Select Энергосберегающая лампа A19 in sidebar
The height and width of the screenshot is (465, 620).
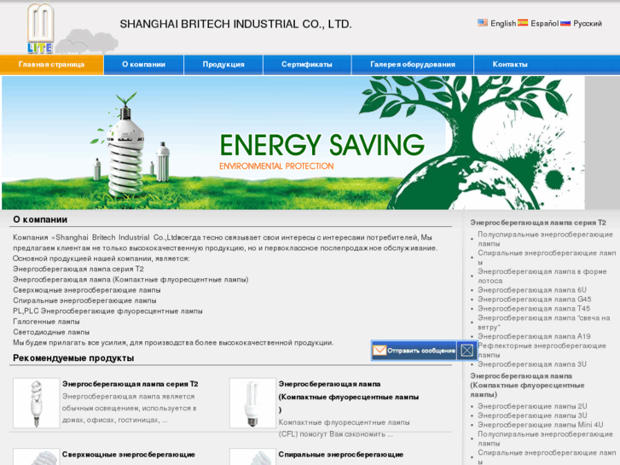tap(534, 336)
